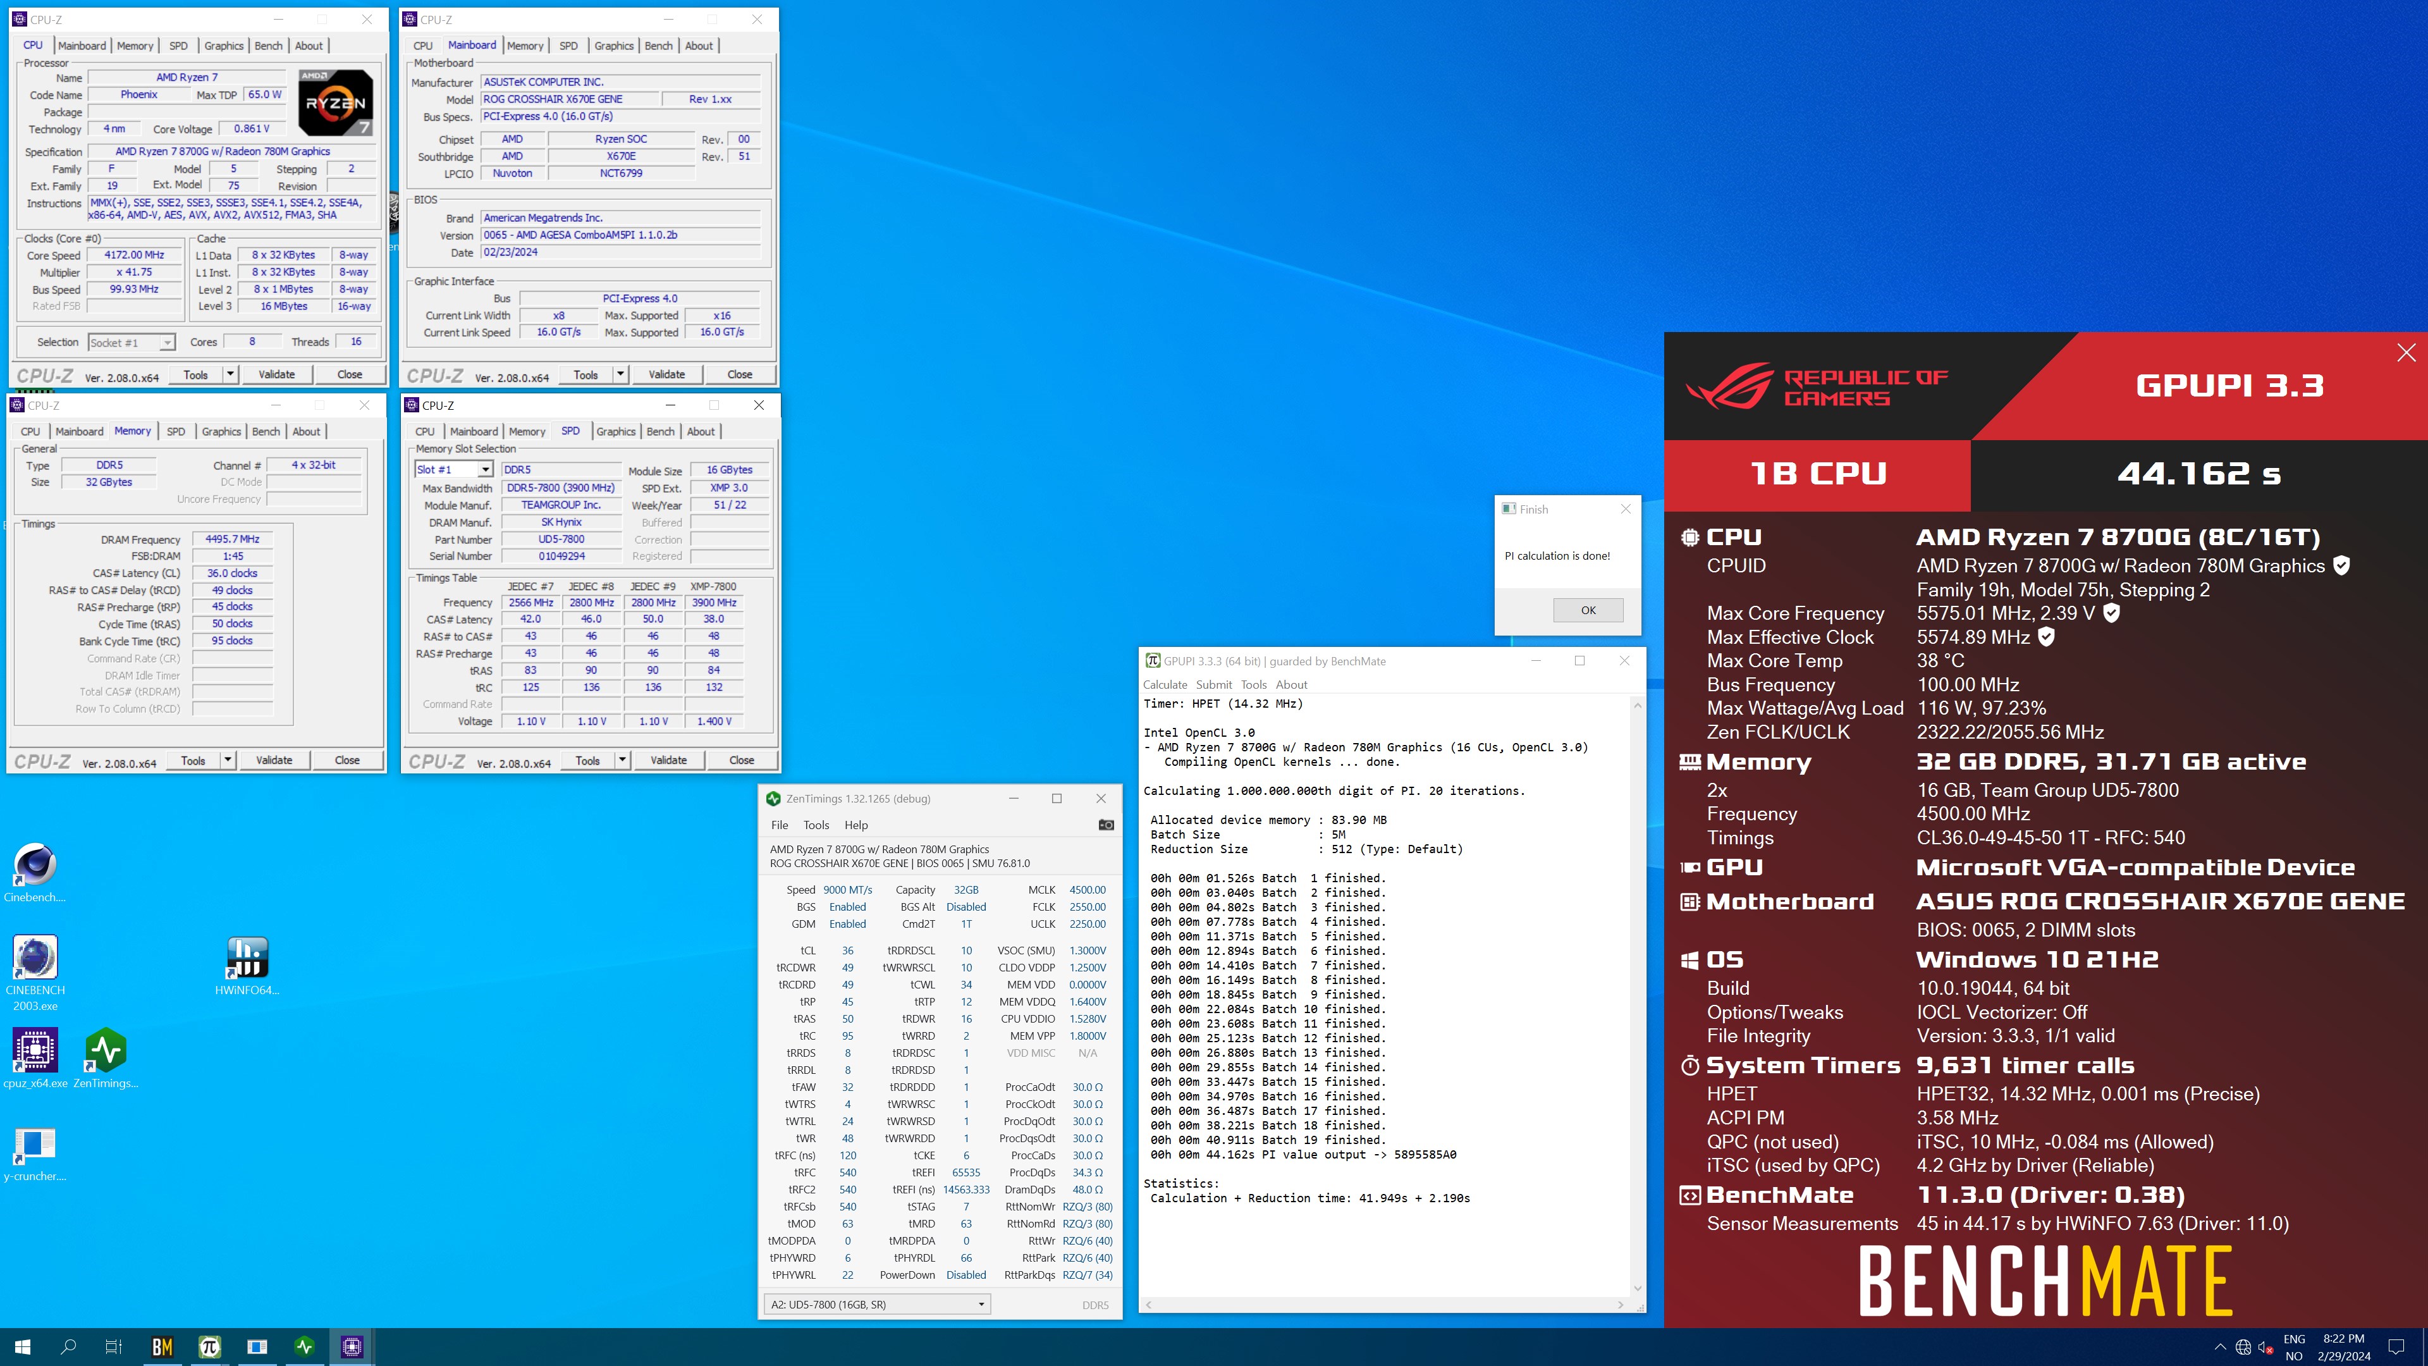Screen dimensions: 2428x1366
Task: Open Task View in the taskbar
Action: [x=113, y=1347]
